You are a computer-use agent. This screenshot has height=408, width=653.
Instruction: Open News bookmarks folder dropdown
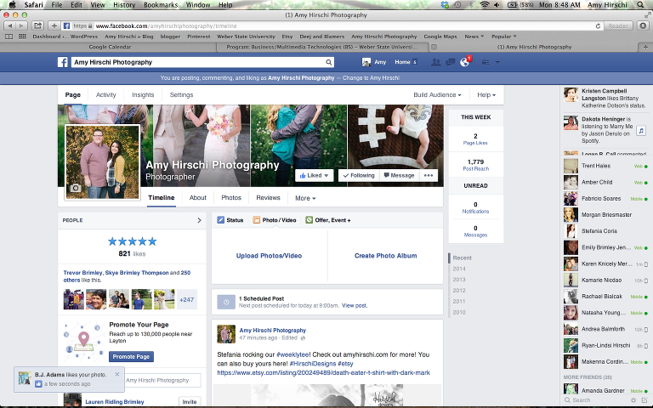point(474,37)
